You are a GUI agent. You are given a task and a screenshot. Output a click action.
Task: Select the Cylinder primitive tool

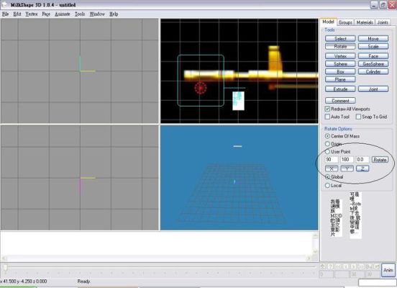point(373,72)
